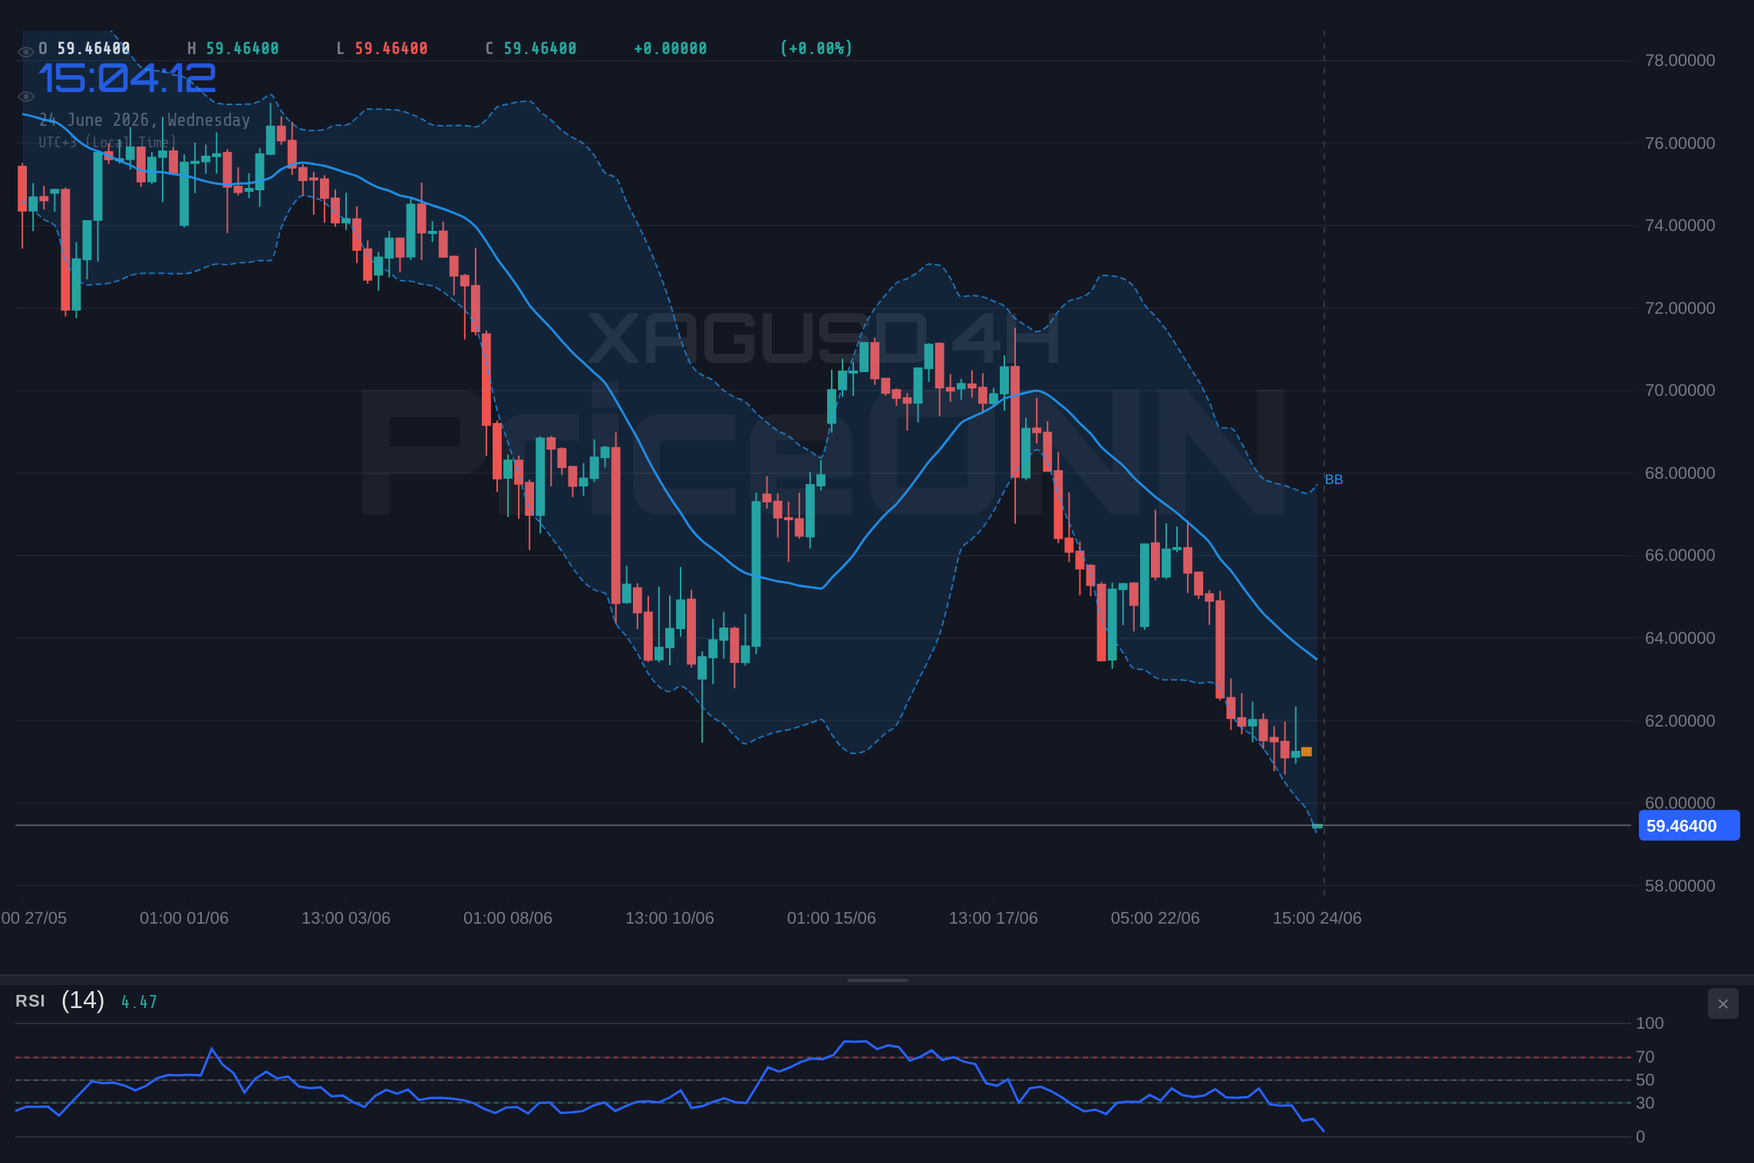Click the percent change (+0.00%)
Screen dimensions: 1754x1163
click(x=816, y=48)
